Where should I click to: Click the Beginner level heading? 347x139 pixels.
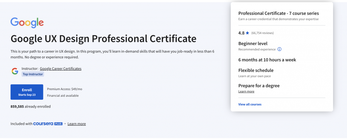pos(253,44)
